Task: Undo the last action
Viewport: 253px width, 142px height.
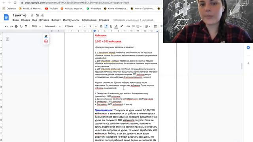Action: coord(6,26)
